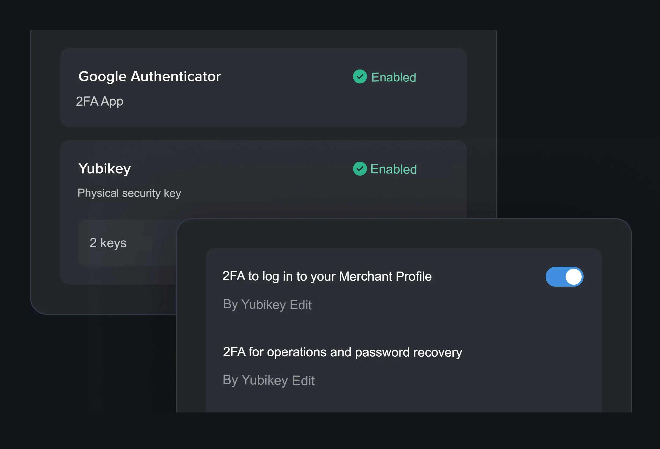The width and height of the screenshot is (660, 449).
Task: Click Enabled status text for Google Authenticator
Action: pyautogui.click(x=394, y=77)
